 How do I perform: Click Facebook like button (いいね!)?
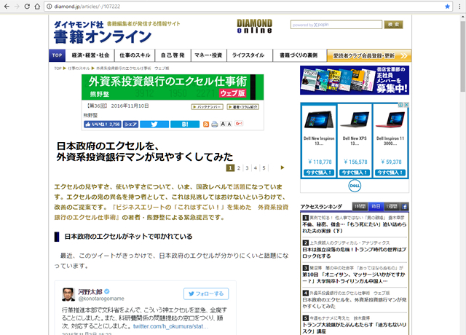click(x=101, y=125)
